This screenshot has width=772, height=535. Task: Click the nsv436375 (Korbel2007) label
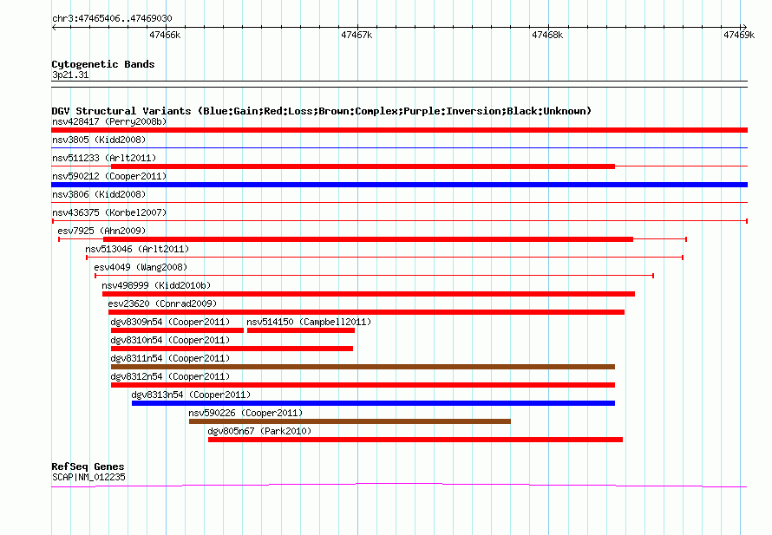(x=109, y=212)
